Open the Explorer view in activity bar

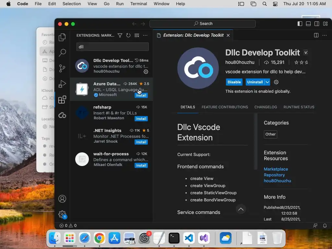coord(62,37)
